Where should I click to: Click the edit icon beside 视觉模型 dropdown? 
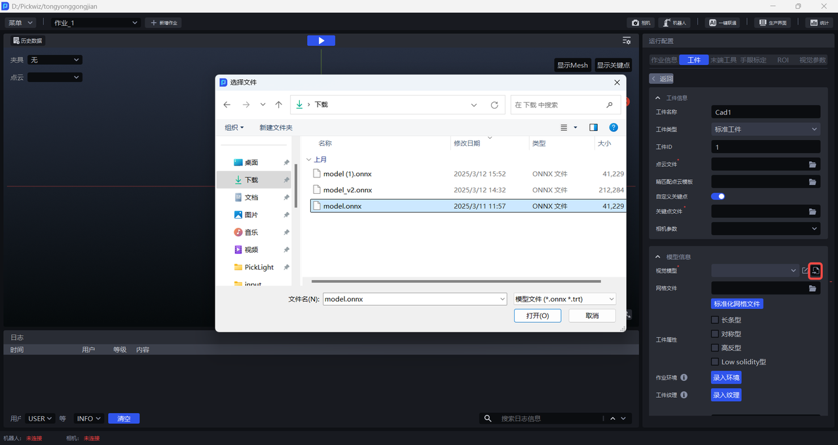tap(805, 270)
